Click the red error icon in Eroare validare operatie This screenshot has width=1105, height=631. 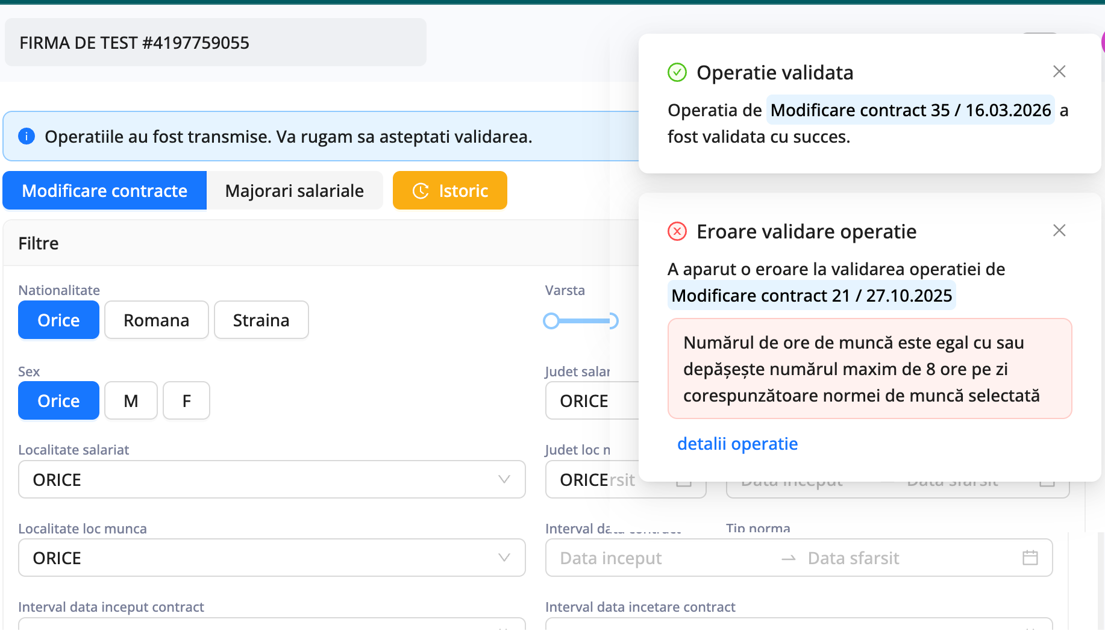[x=677, y=231]
